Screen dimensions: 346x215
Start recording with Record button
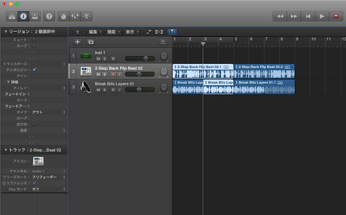coord(336,16)
